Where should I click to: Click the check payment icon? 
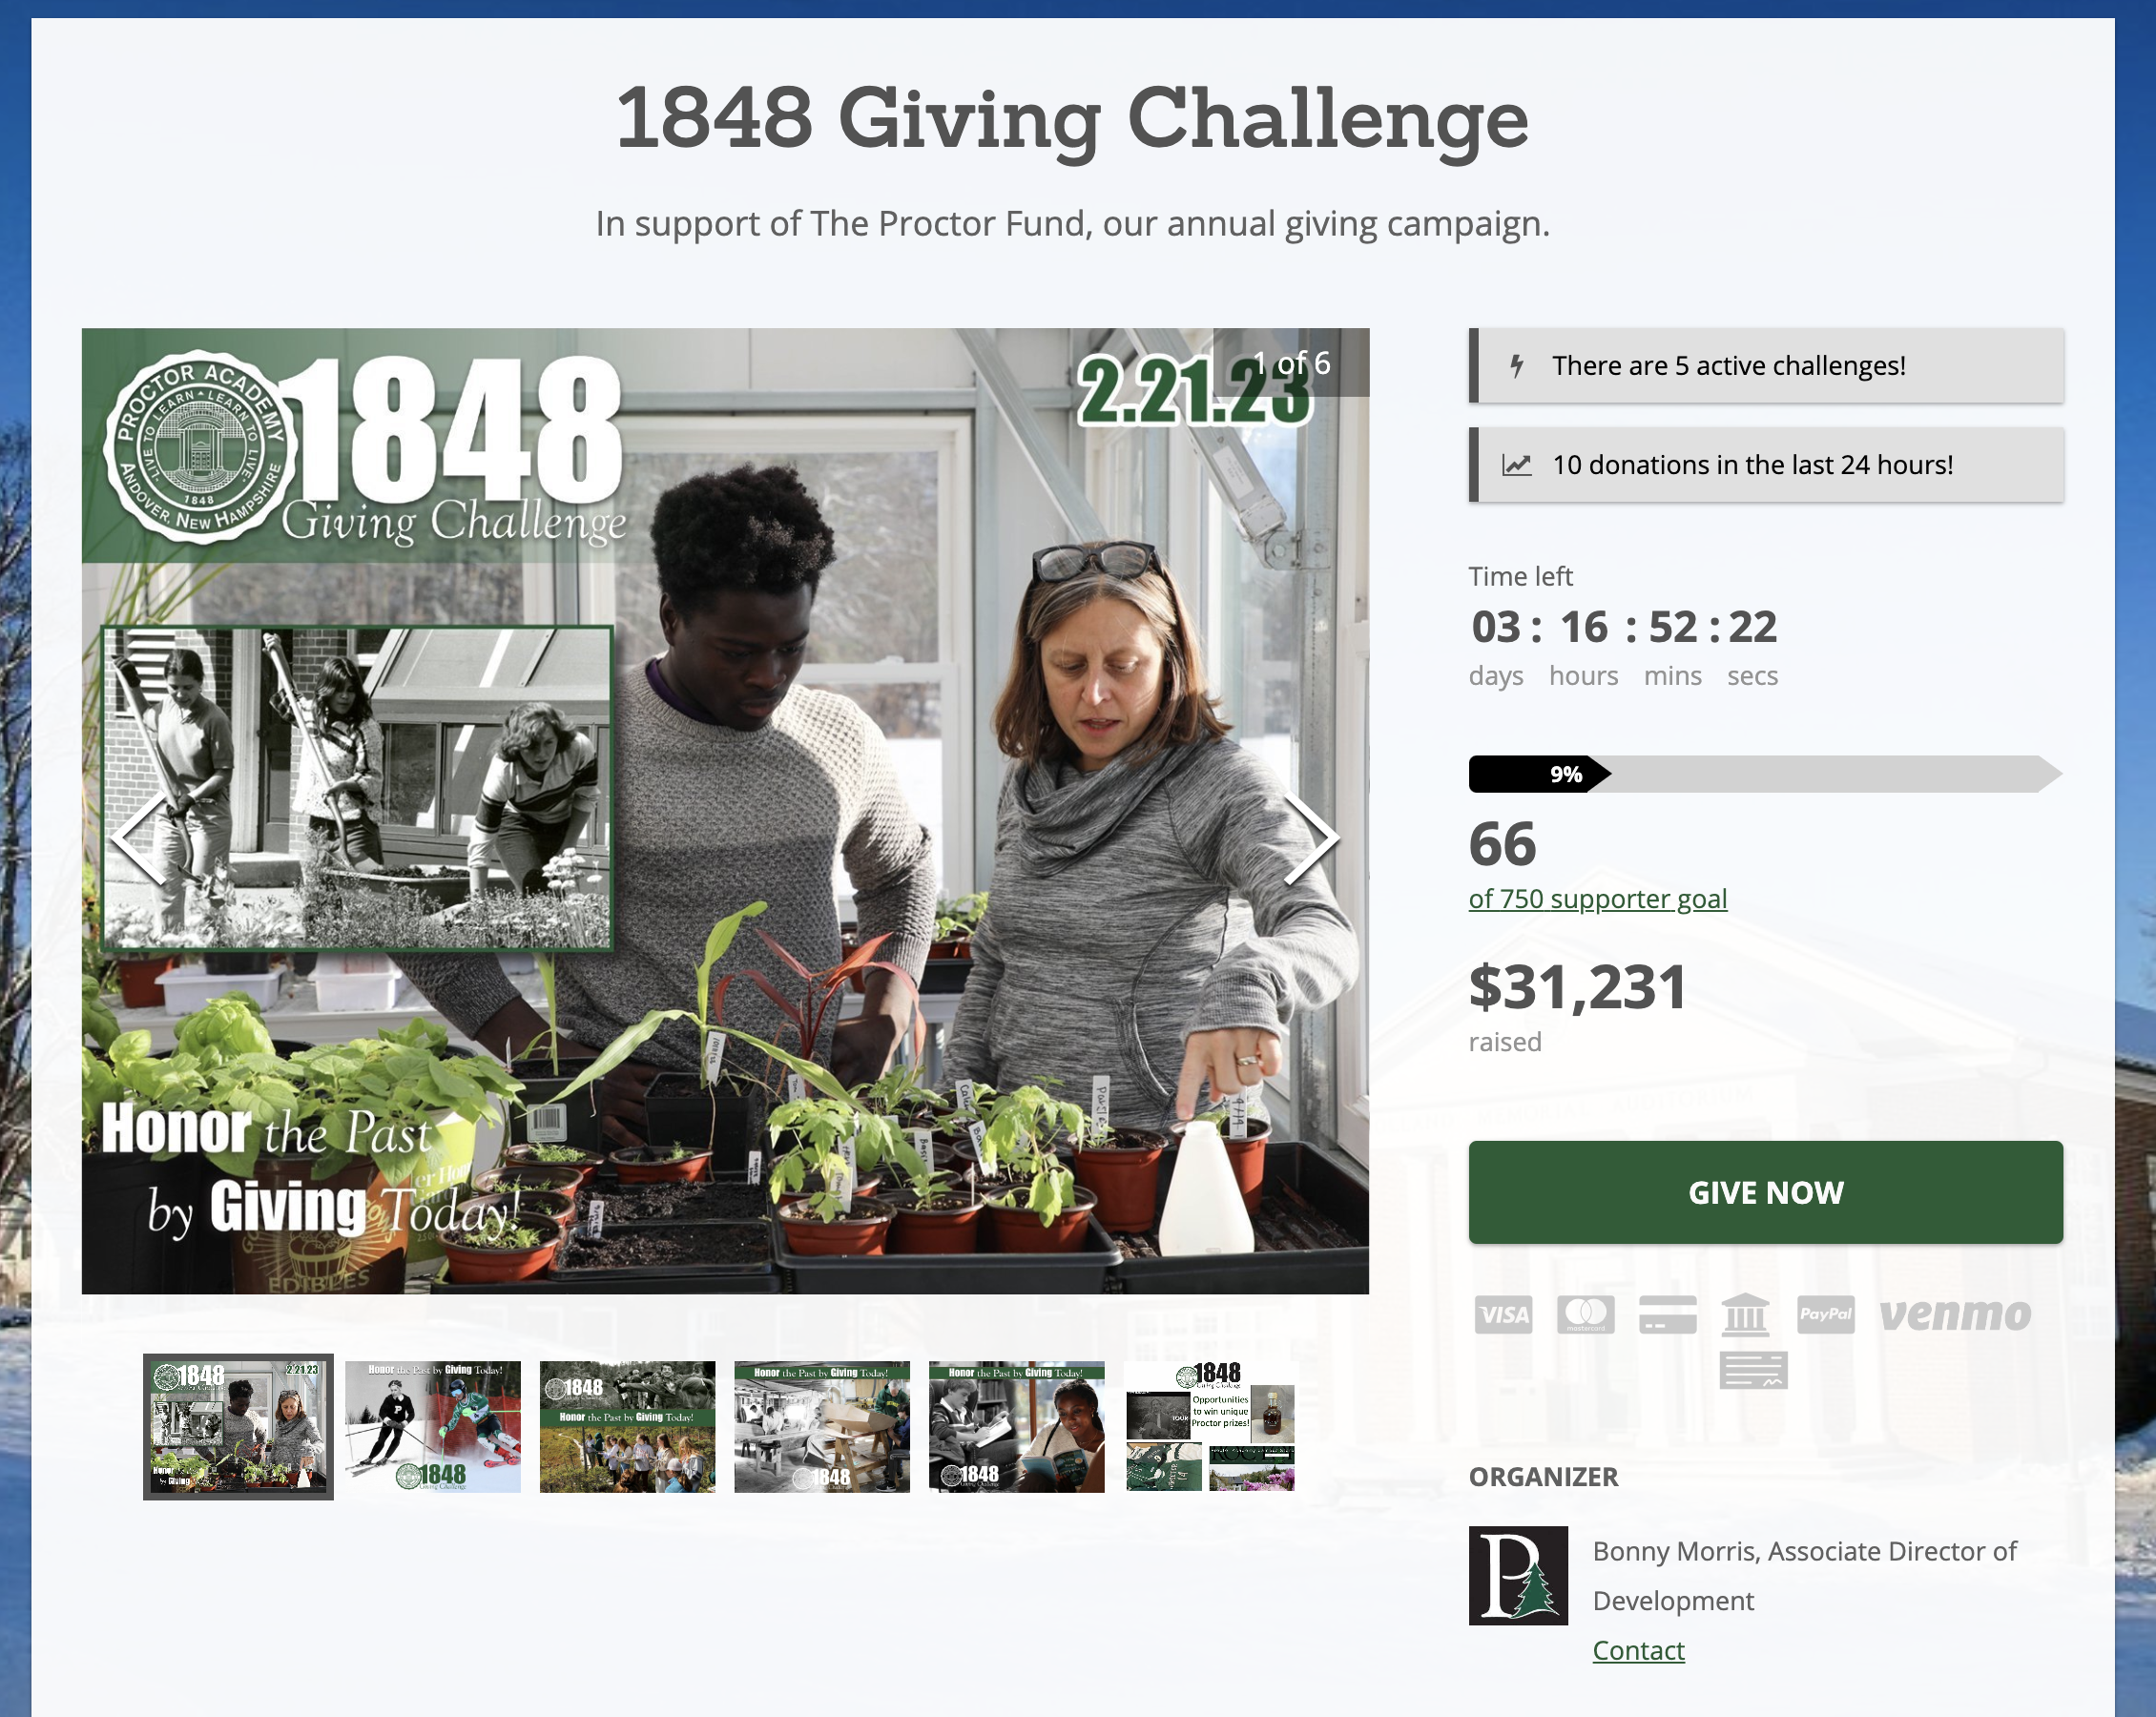coord(1753,1370)
